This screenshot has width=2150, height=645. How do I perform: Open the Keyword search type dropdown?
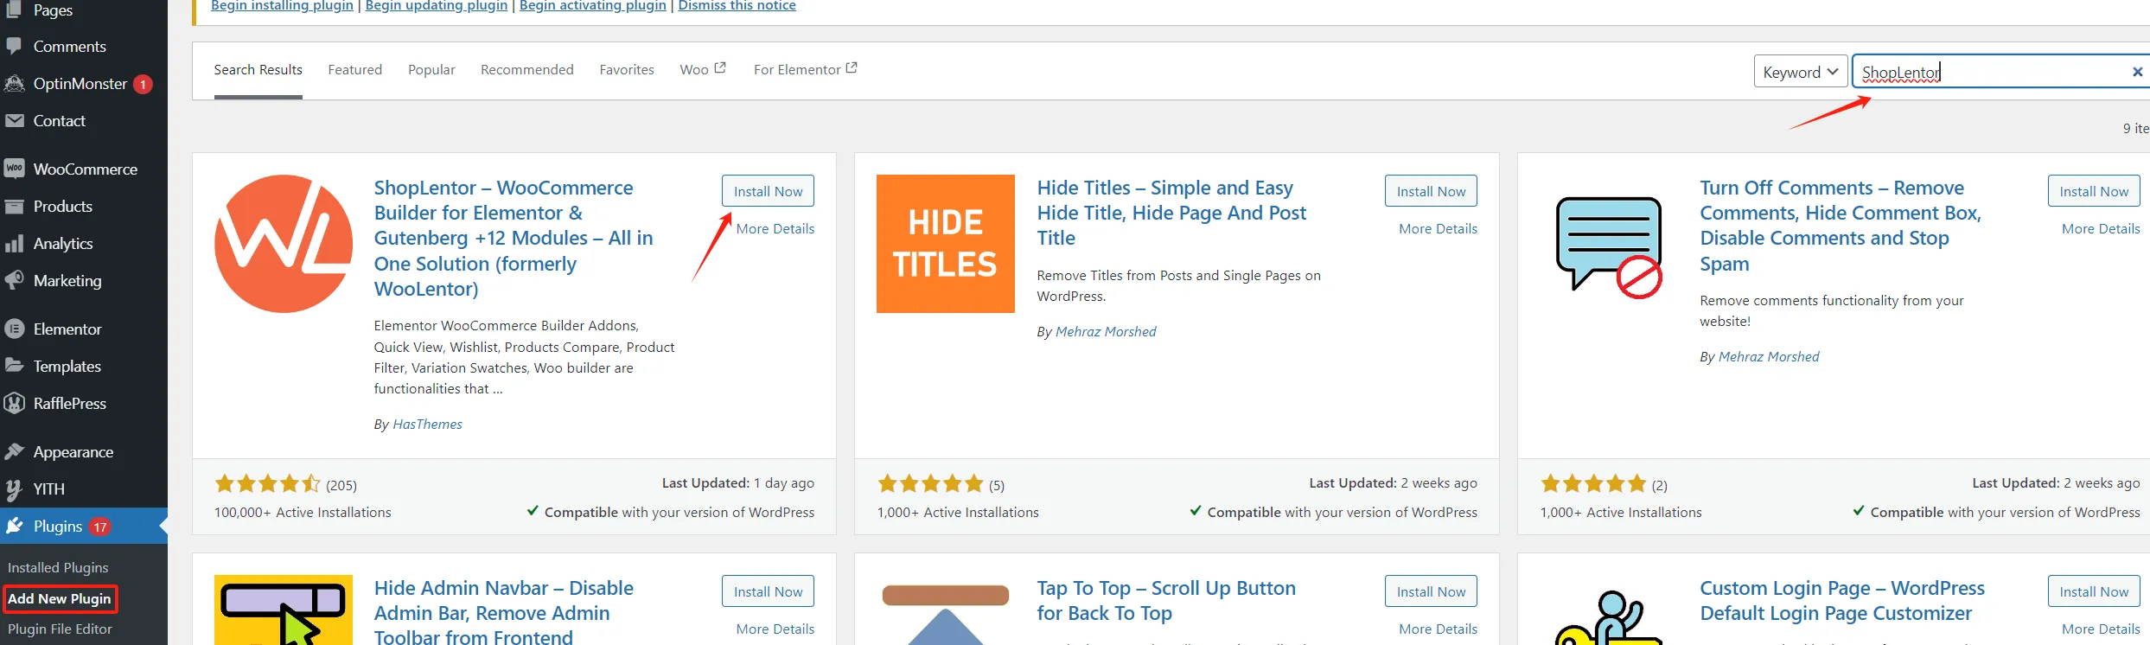1800,72
